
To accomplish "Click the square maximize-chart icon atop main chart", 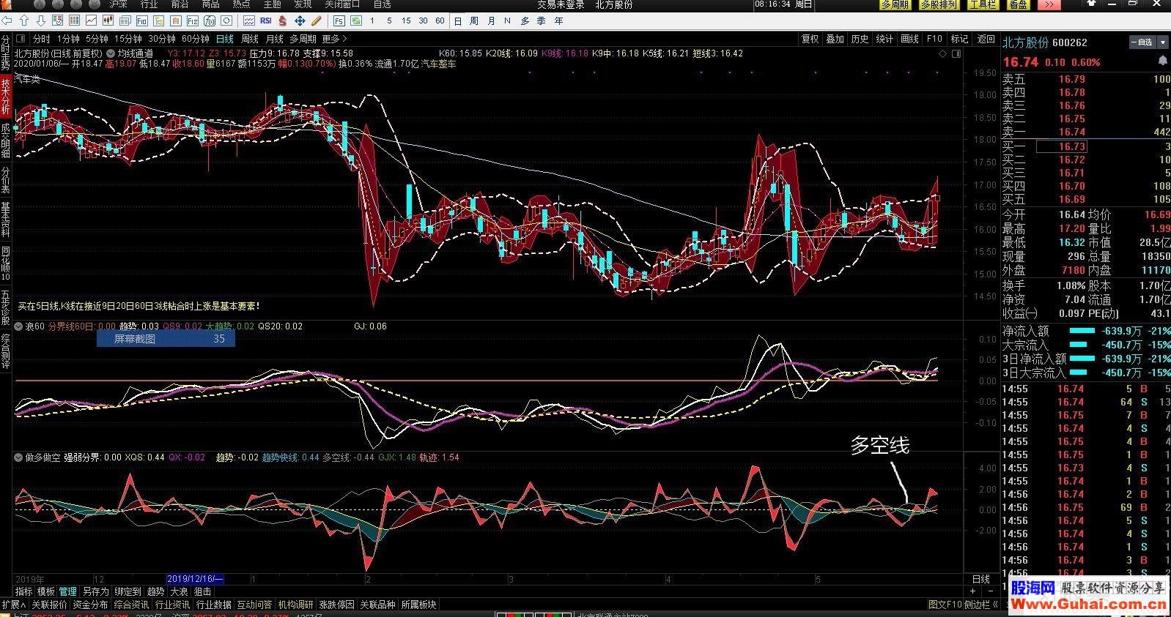I will coord(957,53).
